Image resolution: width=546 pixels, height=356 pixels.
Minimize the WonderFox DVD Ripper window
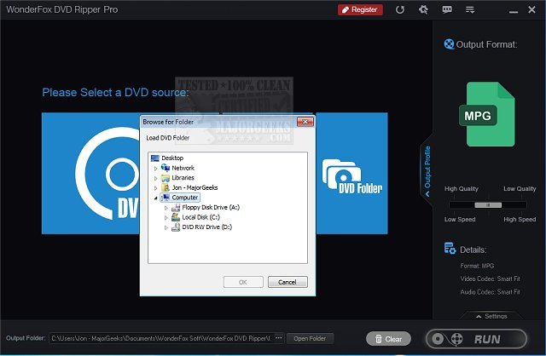(514, 10)
